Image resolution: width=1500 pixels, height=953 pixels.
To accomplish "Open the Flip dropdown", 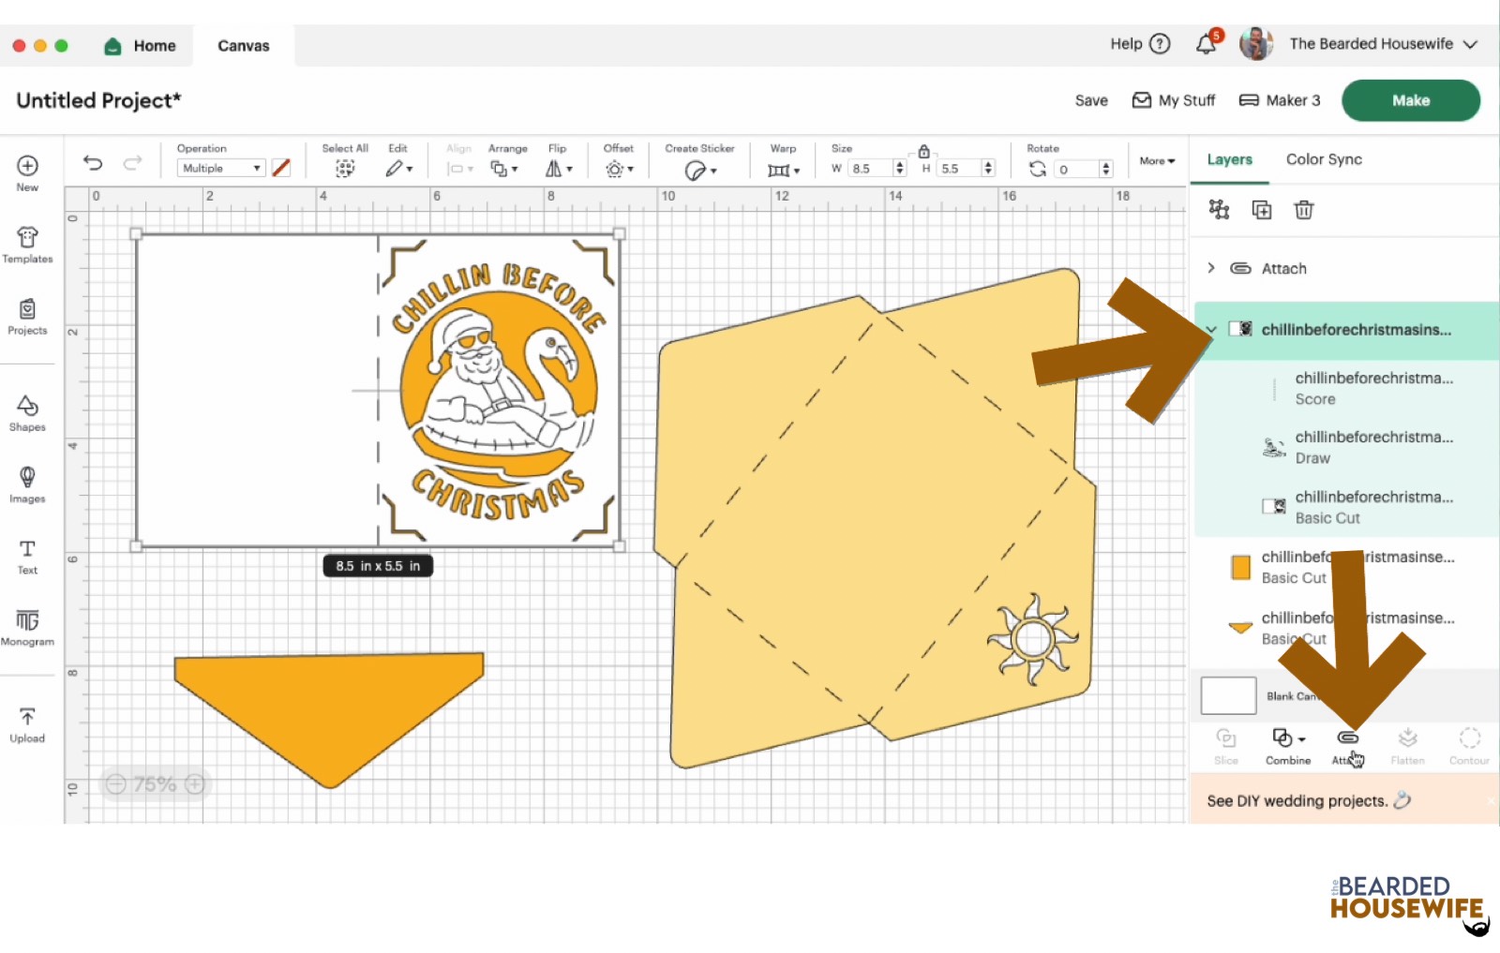I will (559, 169).
